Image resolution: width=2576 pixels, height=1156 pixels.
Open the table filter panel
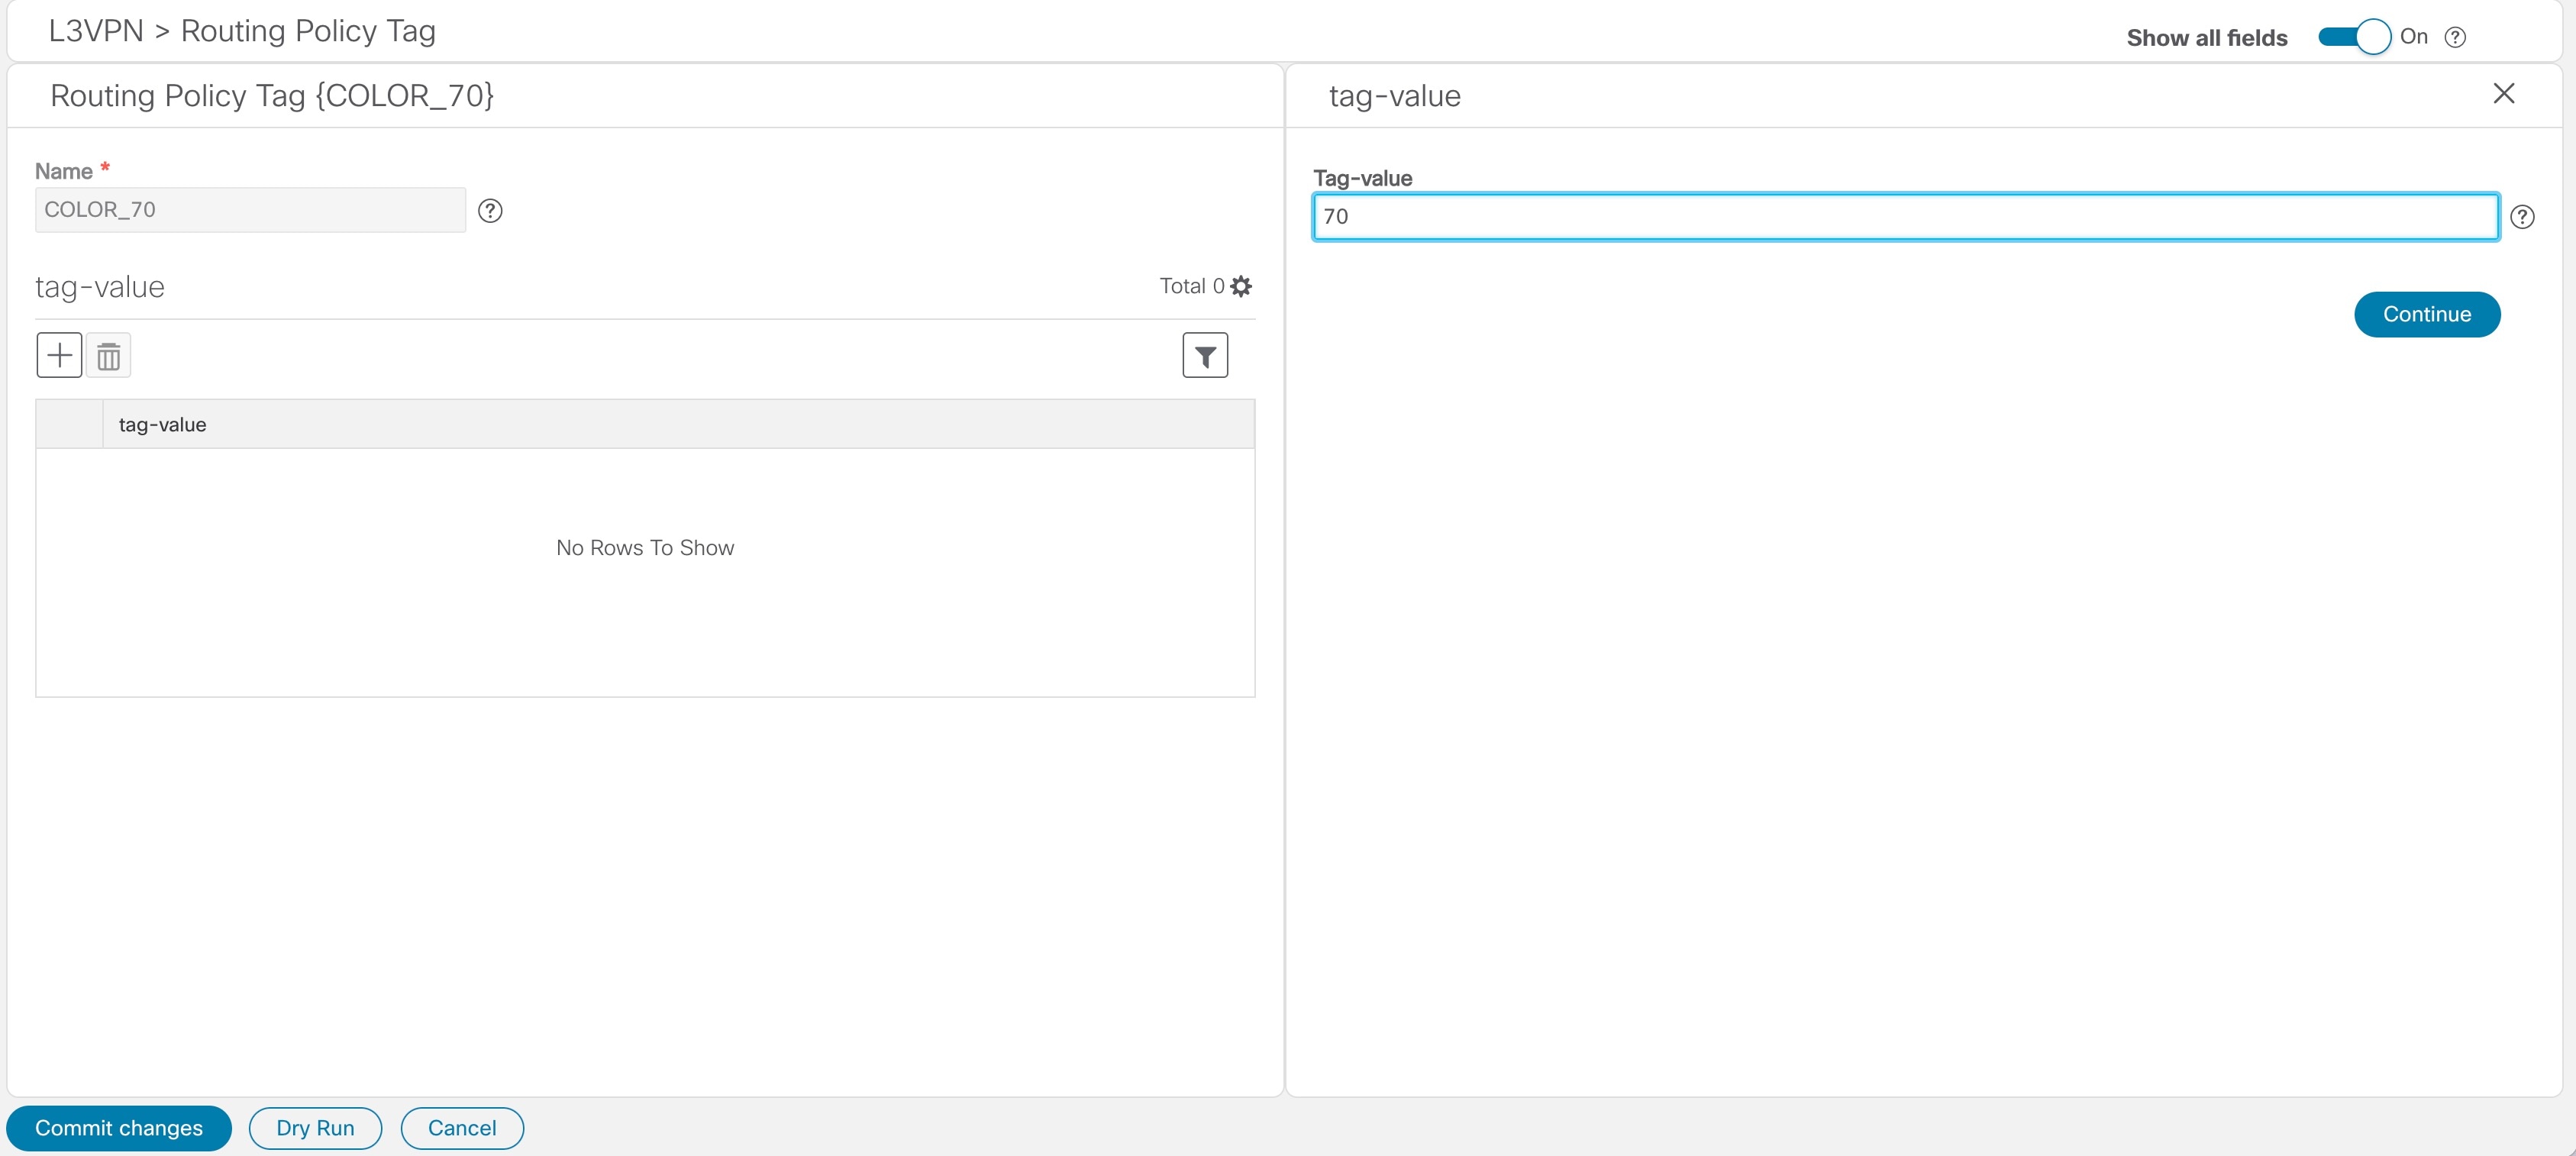1205,355
